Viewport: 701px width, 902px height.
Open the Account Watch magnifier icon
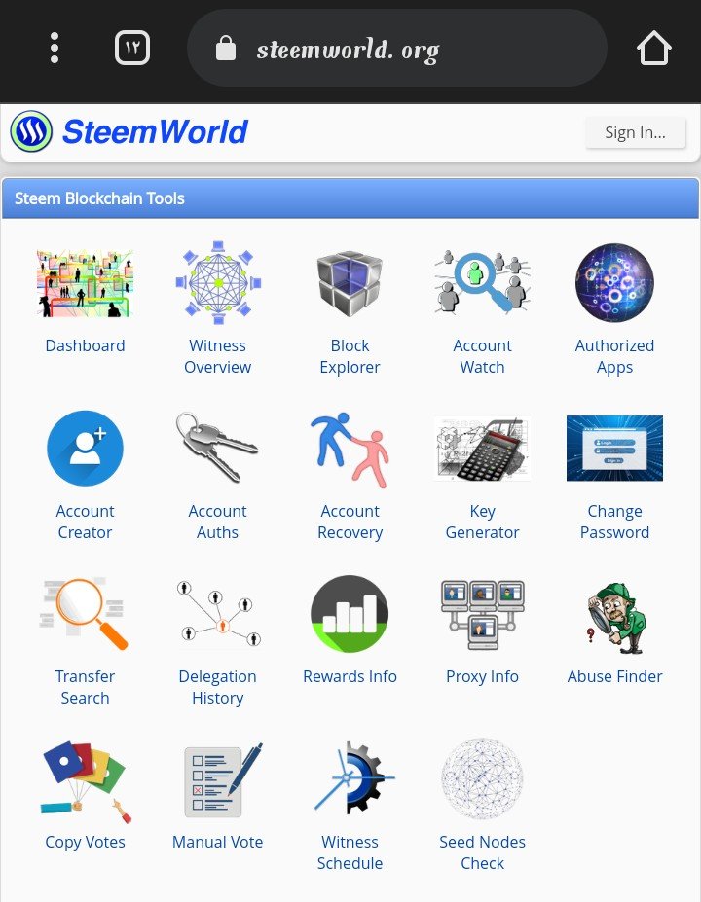[x=482, y=282]
